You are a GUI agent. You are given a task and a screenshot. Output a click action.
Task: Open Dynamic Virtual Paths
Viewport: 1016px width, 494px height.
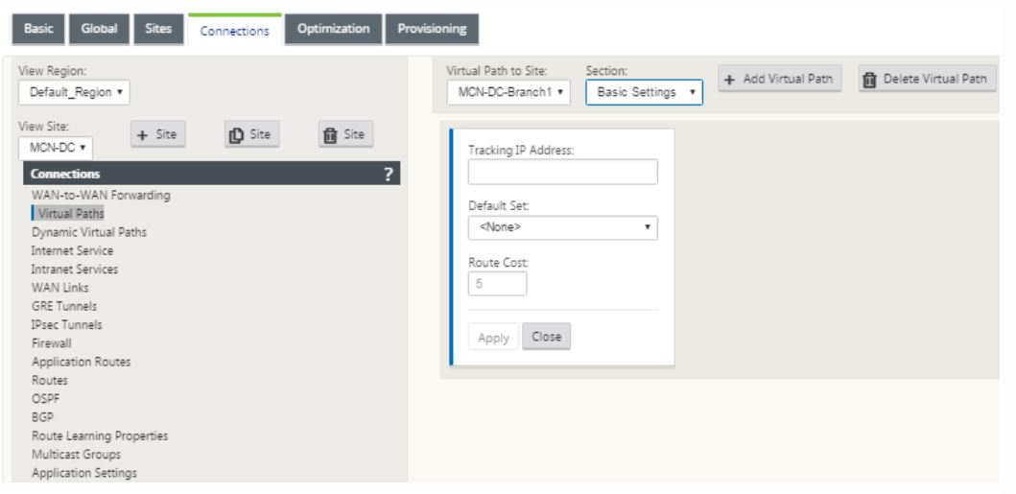[89, 232]
